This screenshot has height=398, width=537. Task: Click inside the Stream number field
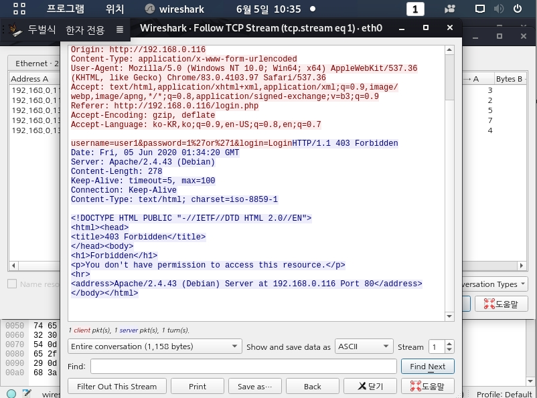[437, 346]
